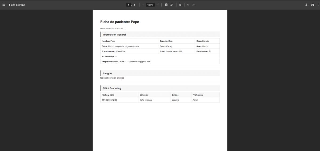
Task: Click the redo arrow in toolbar
Action: point(194,5)
